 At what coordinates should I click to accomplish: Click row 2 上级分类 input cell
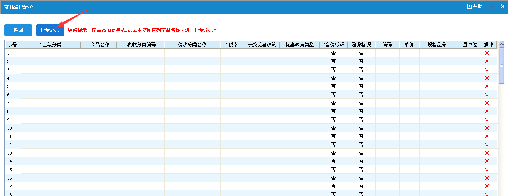[x=51, y=61]
